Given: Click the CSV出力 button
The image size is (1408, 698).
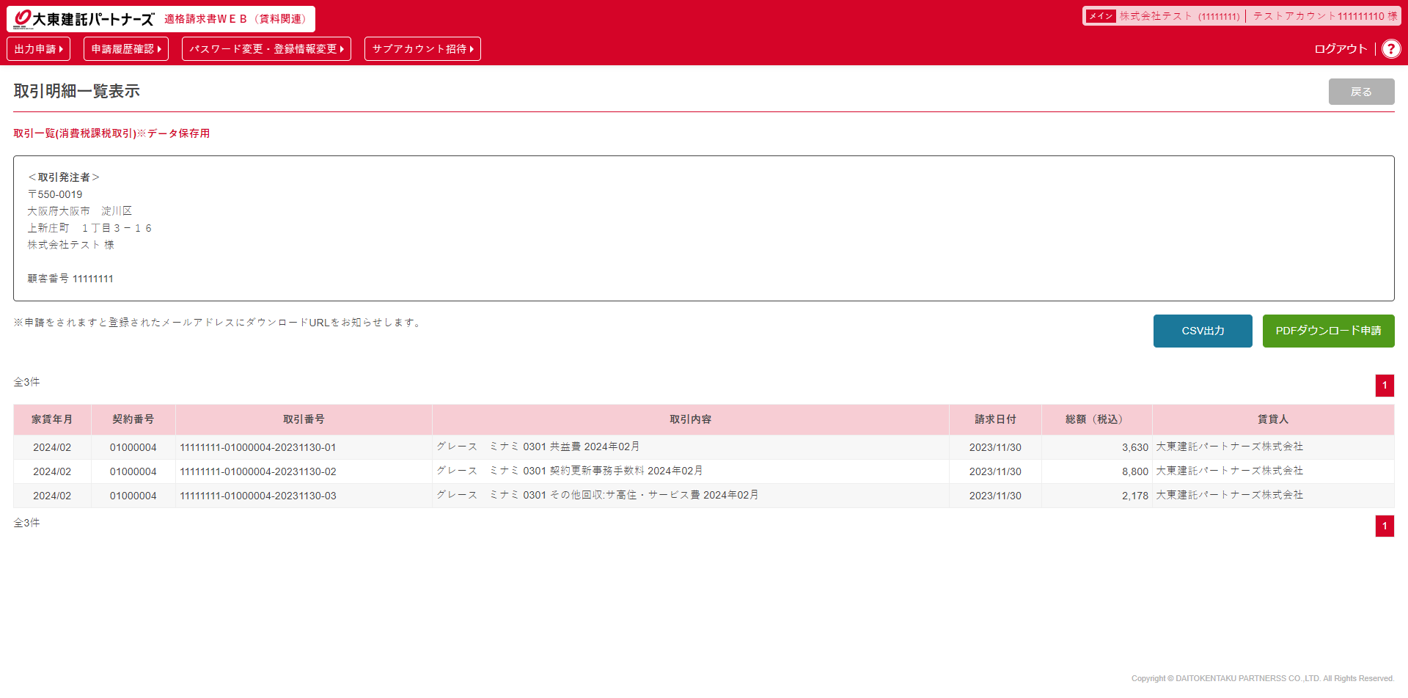Looking at the screenshot, I should pos(1203,331).
